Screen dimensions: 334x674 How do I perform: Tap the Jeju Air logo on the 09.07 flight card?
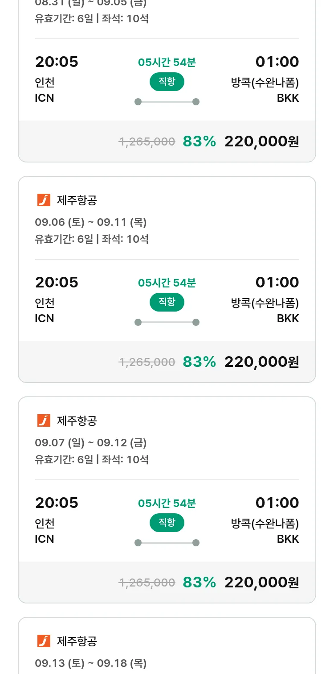tap(44, 420)
